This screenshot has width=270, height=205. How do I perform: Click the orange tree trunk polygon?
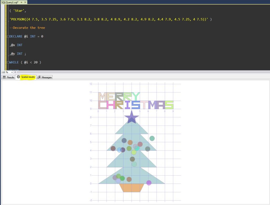click(132, 188)
